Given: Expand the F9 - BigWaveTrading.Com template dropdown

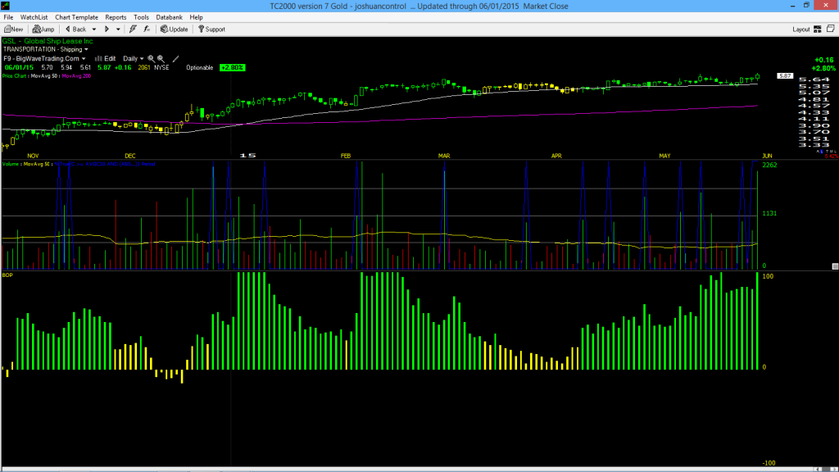Looking at the screenshot, I should 84,59.
